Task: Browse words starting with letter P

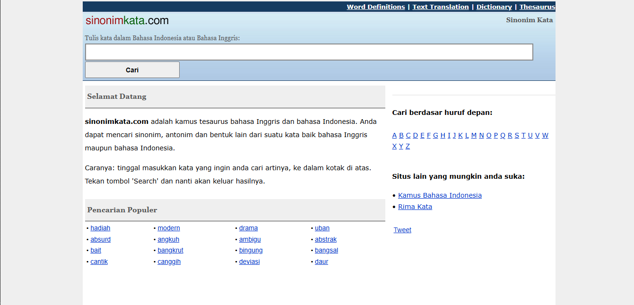Action: coord(496,135)
